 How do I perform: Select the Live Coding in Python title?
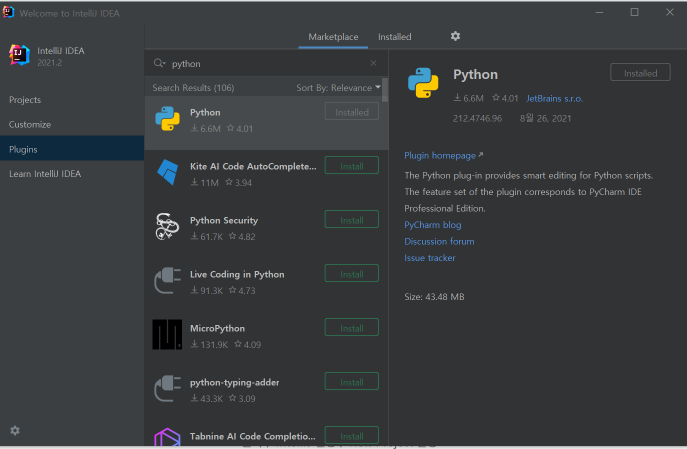coord(237,274)
